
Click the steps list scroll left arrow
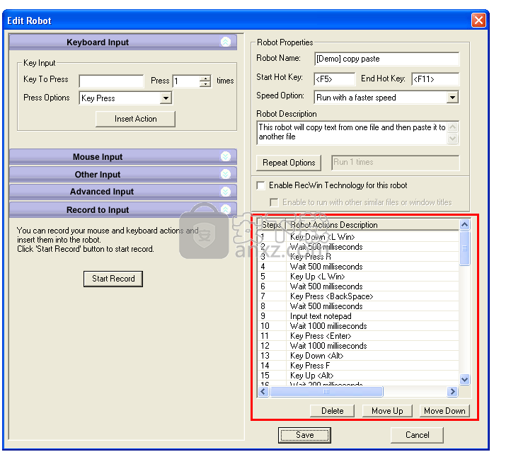[x=263, y=391]
